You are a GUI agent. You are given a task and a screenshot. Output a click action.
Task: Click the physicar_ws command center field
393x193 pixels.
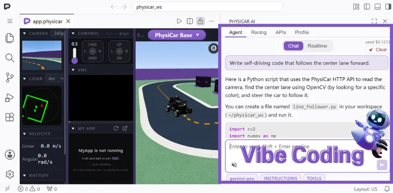click(208, 7)
